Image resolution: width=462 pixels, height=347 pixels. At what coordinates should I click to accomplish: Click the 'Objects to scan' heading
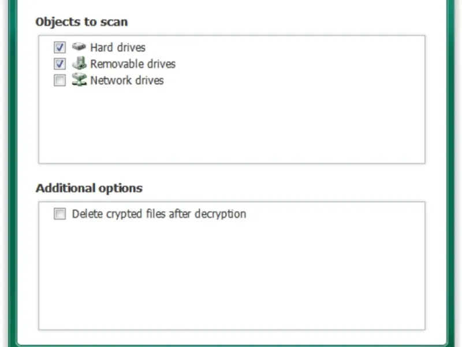(x=81, y=22)
